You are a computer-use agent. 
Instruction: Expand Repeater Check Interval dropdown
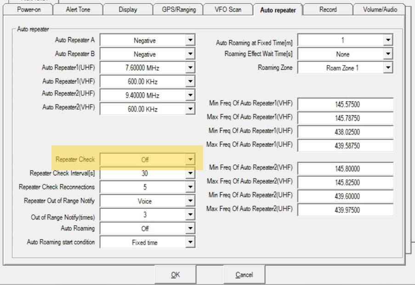tap(190, 174)
